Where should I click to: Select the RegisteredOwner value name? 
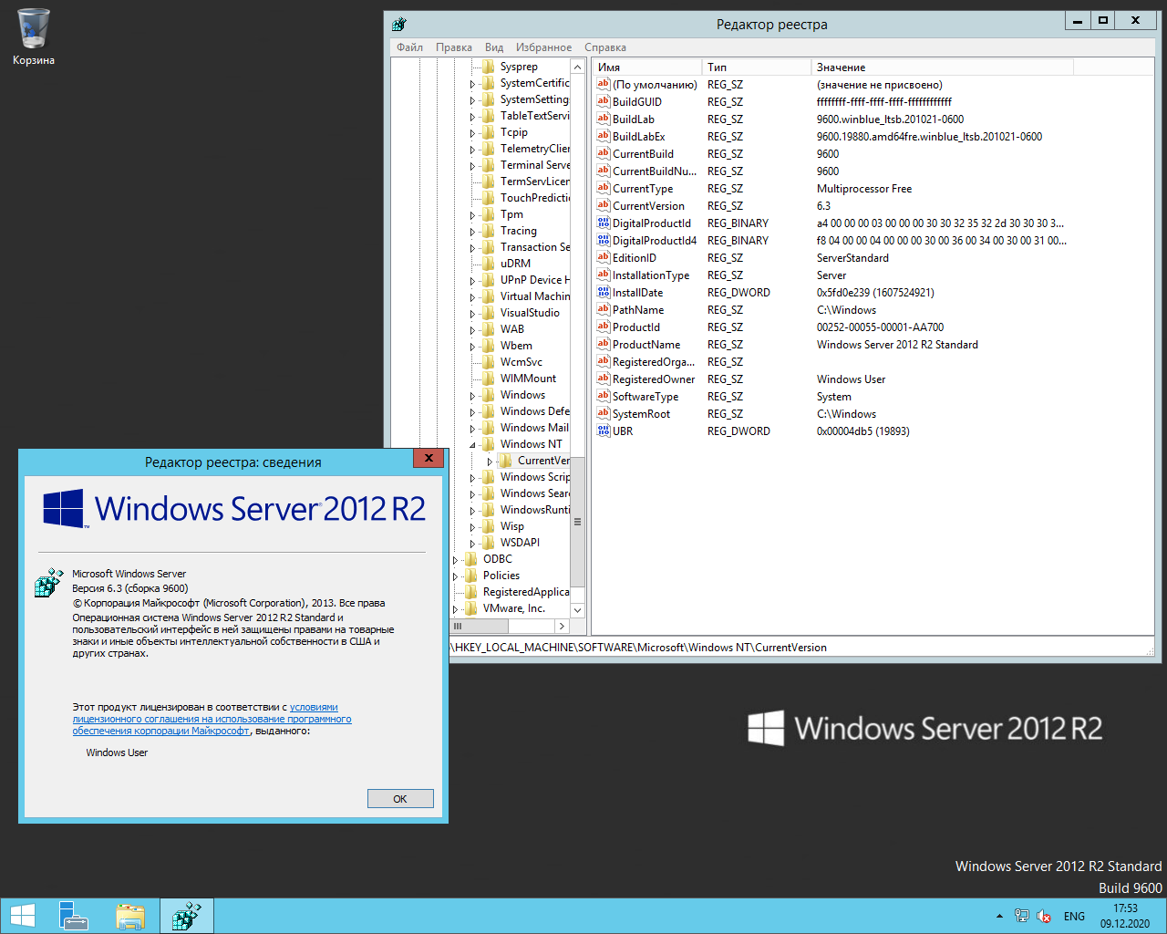click(653, 379)
